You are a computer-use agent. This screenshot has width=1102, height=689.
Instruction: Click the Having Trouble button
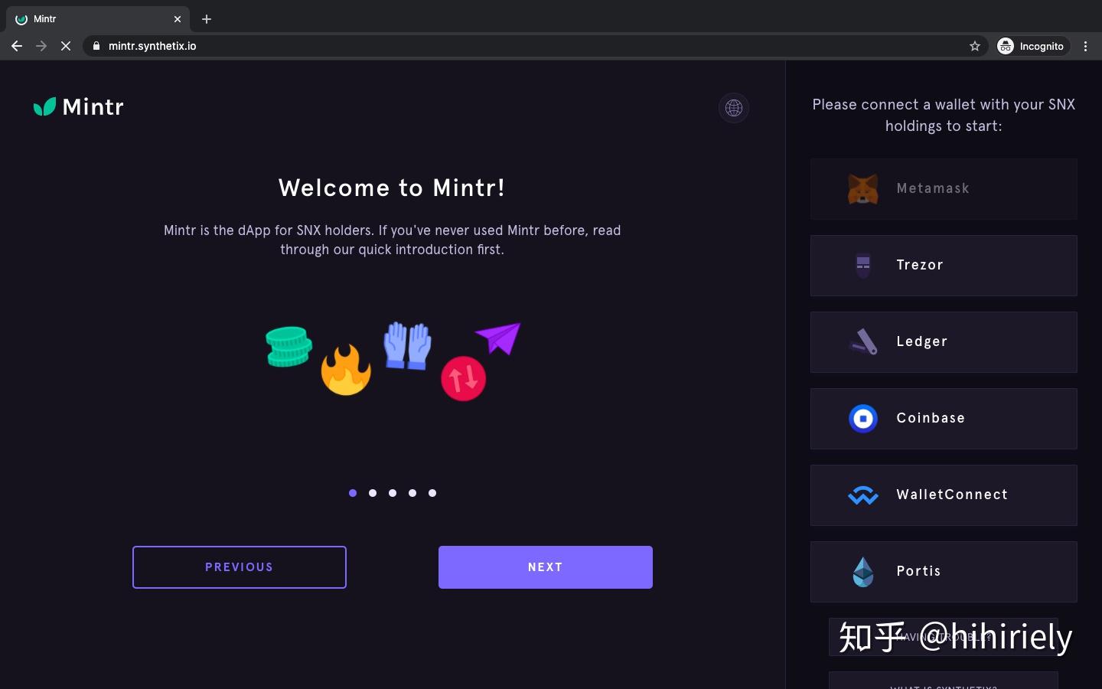(944, 637)
